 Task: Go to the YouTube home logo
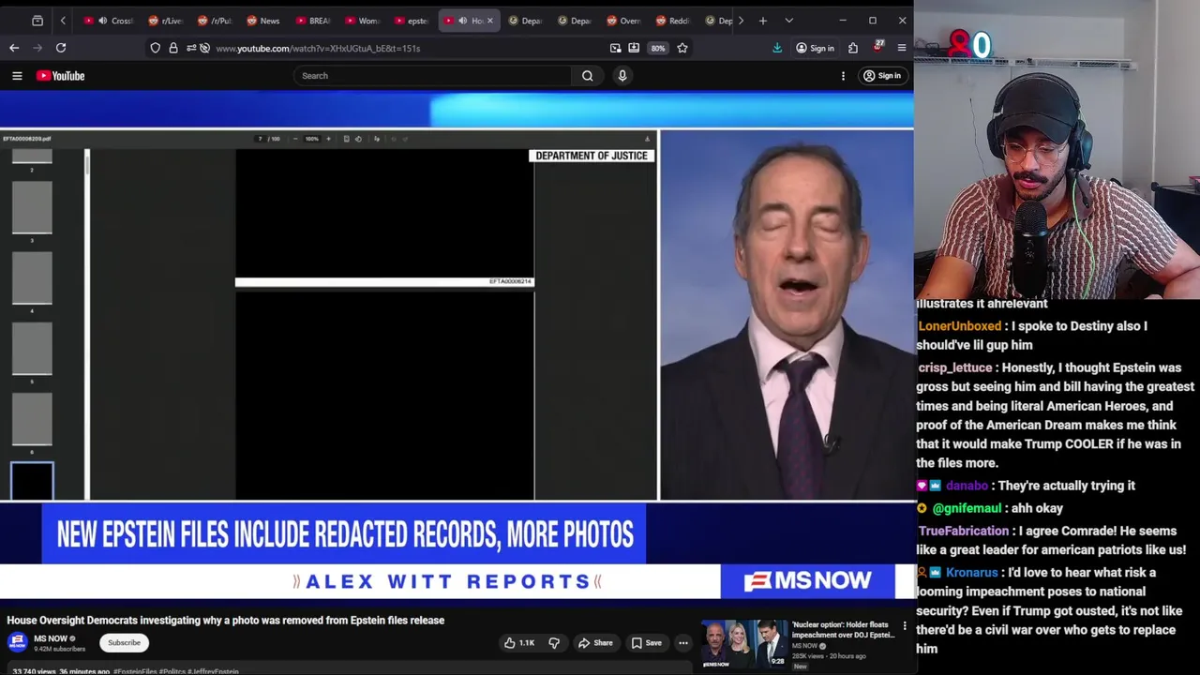tap(61, 76)
